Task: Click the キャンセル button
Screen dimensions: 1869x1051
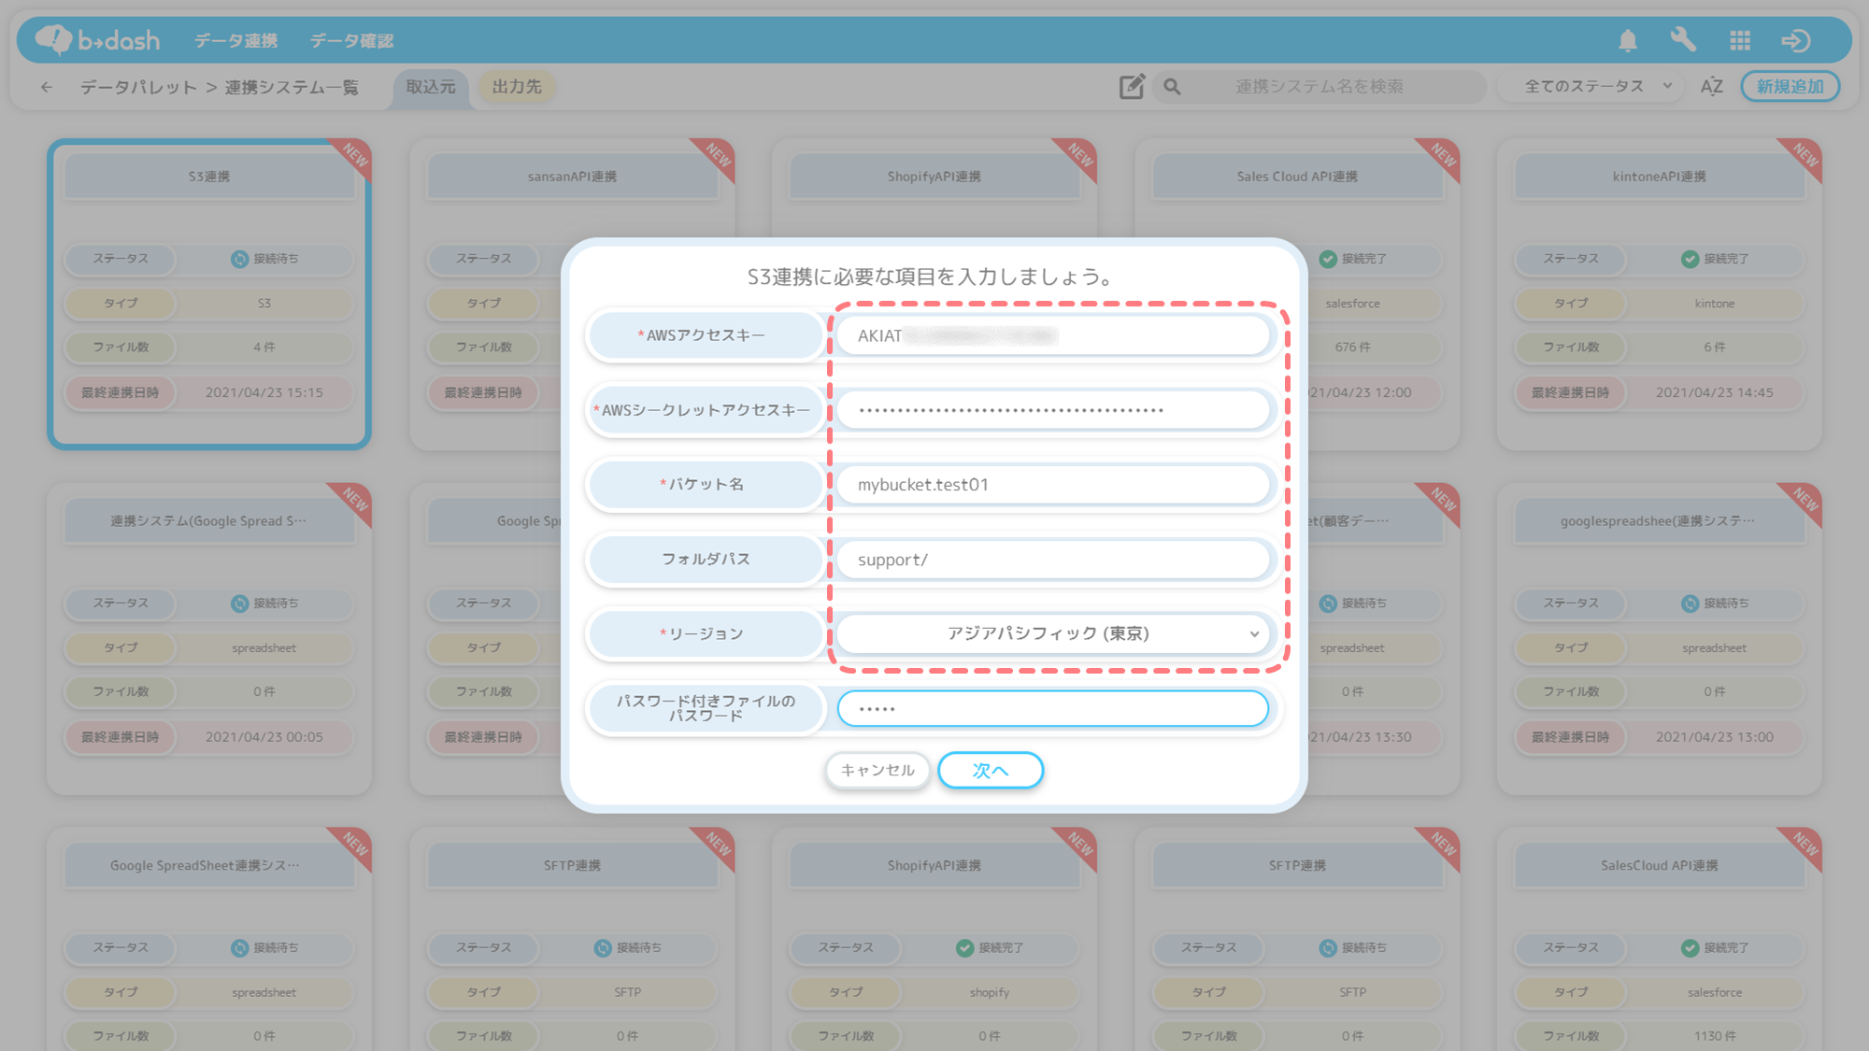Action: [x=877, y=771]
